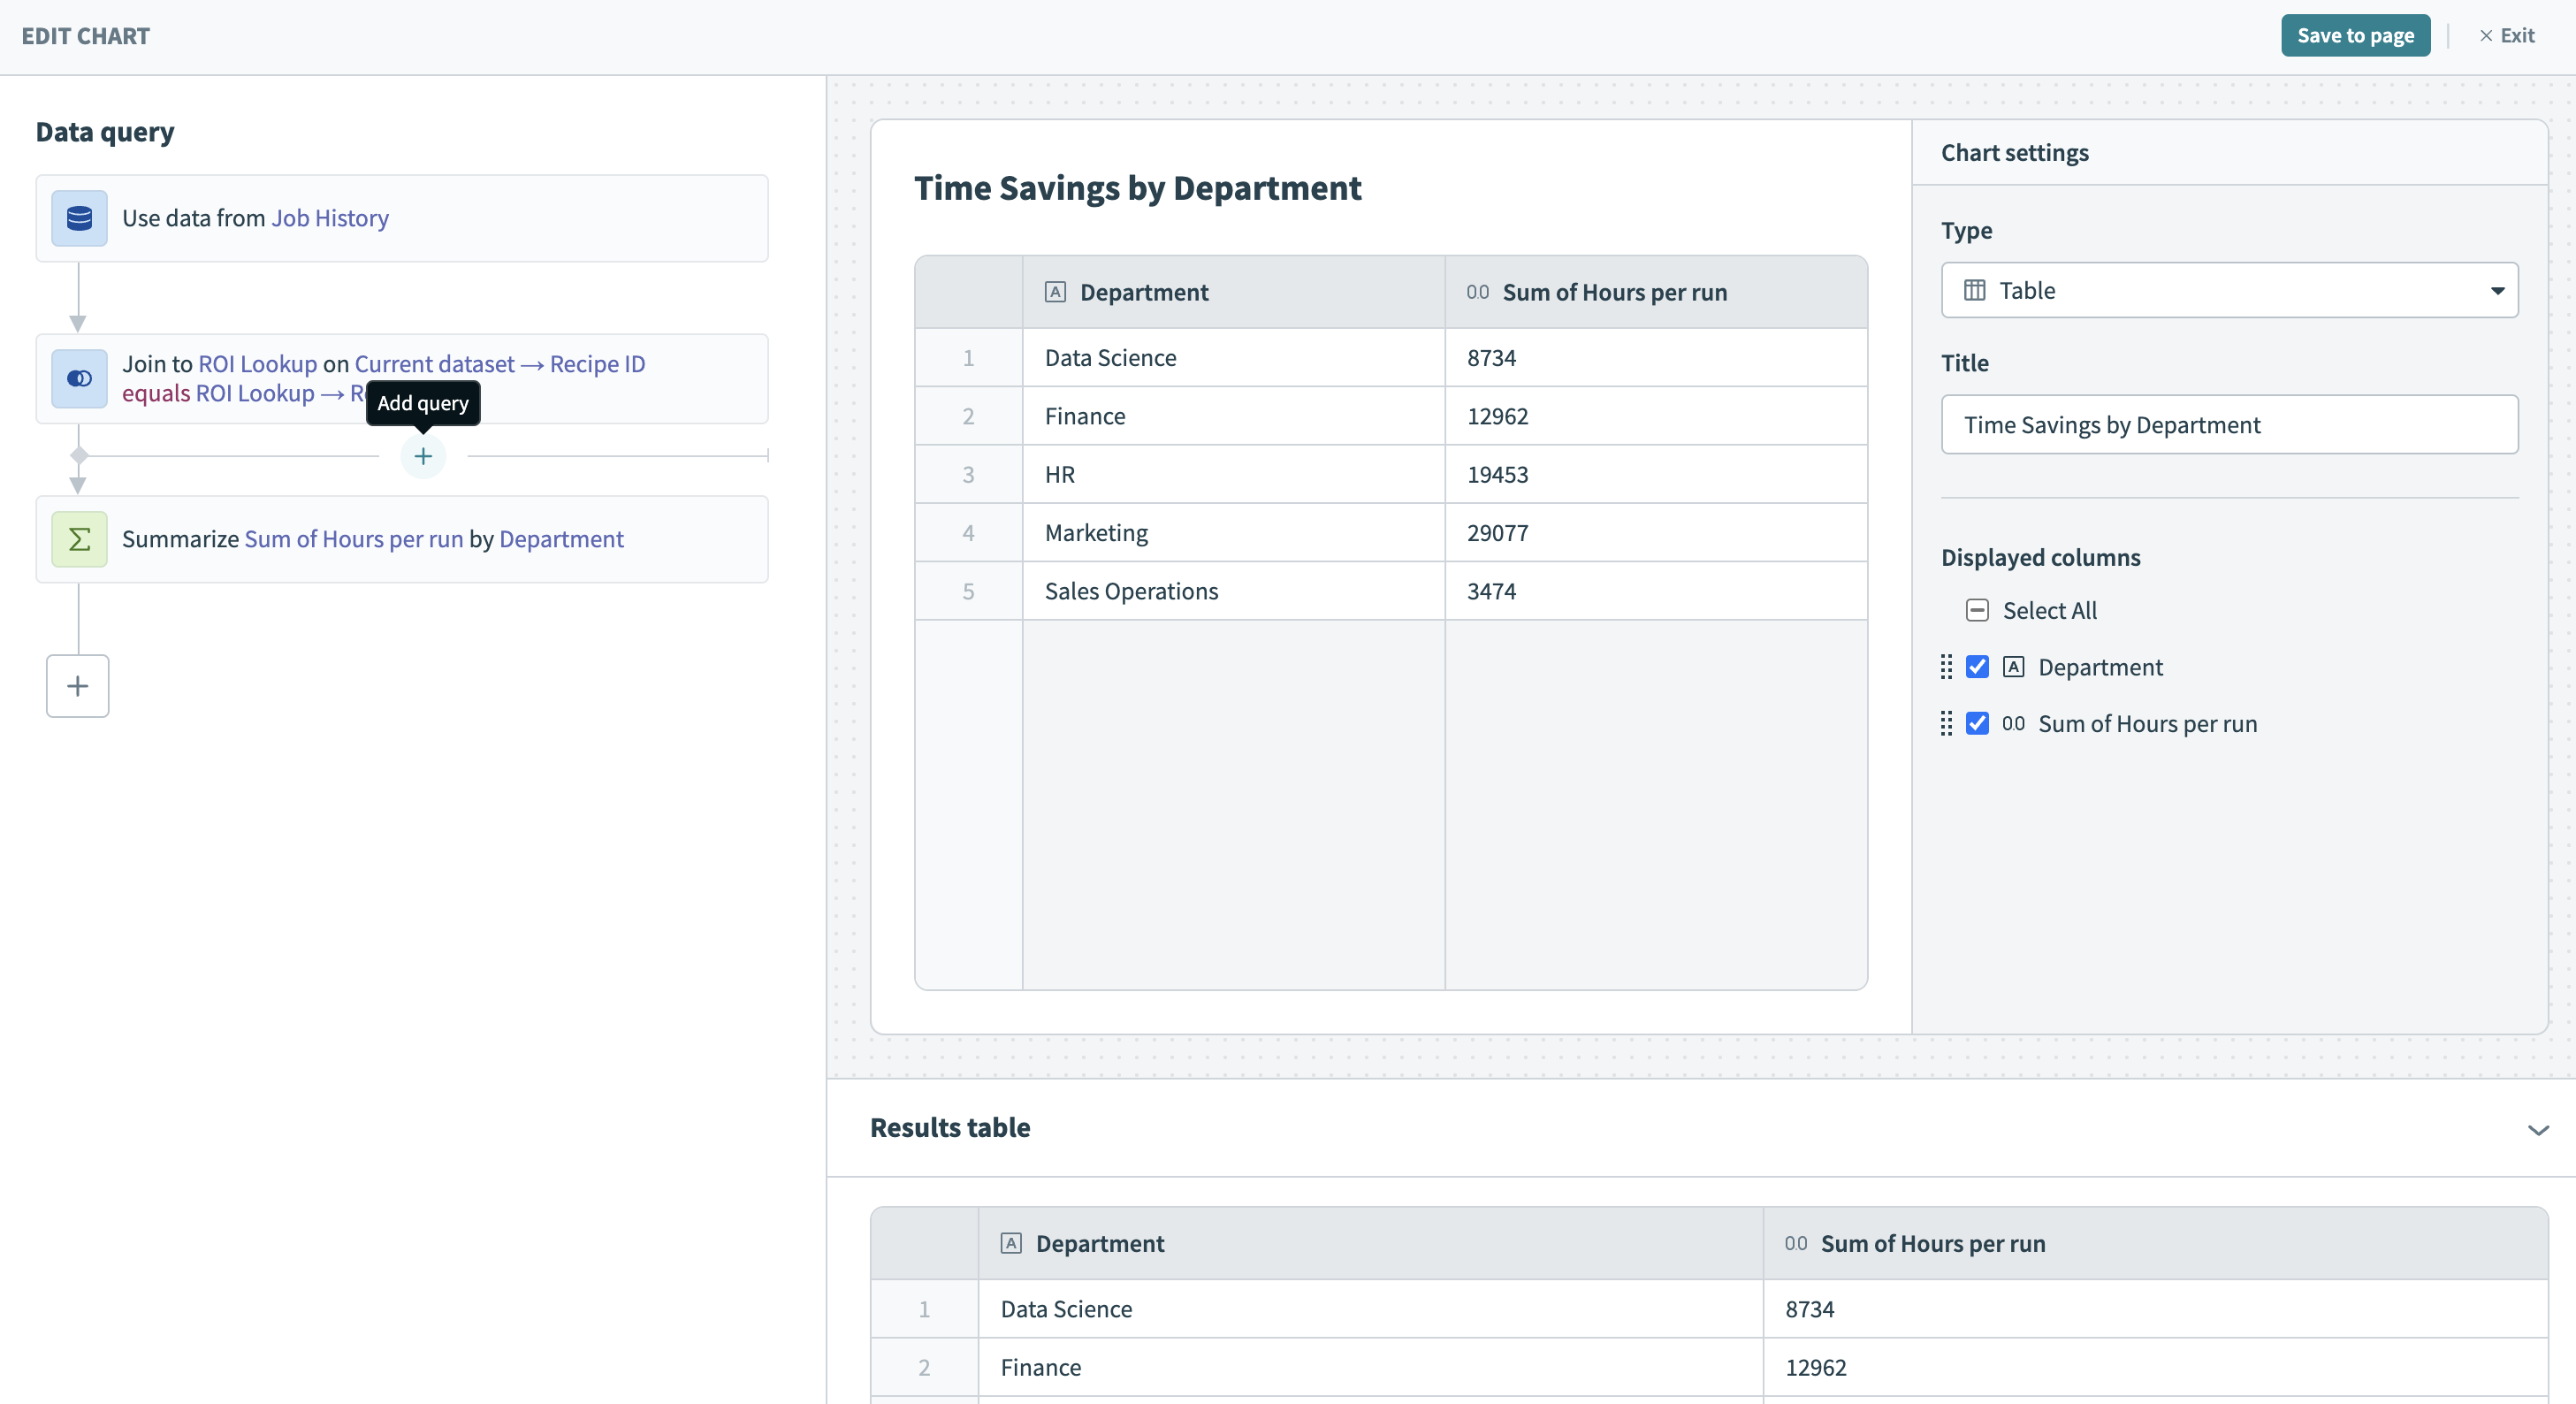Open the chart Type dropdown
2576x1404 pixels.
point(2229,290)
